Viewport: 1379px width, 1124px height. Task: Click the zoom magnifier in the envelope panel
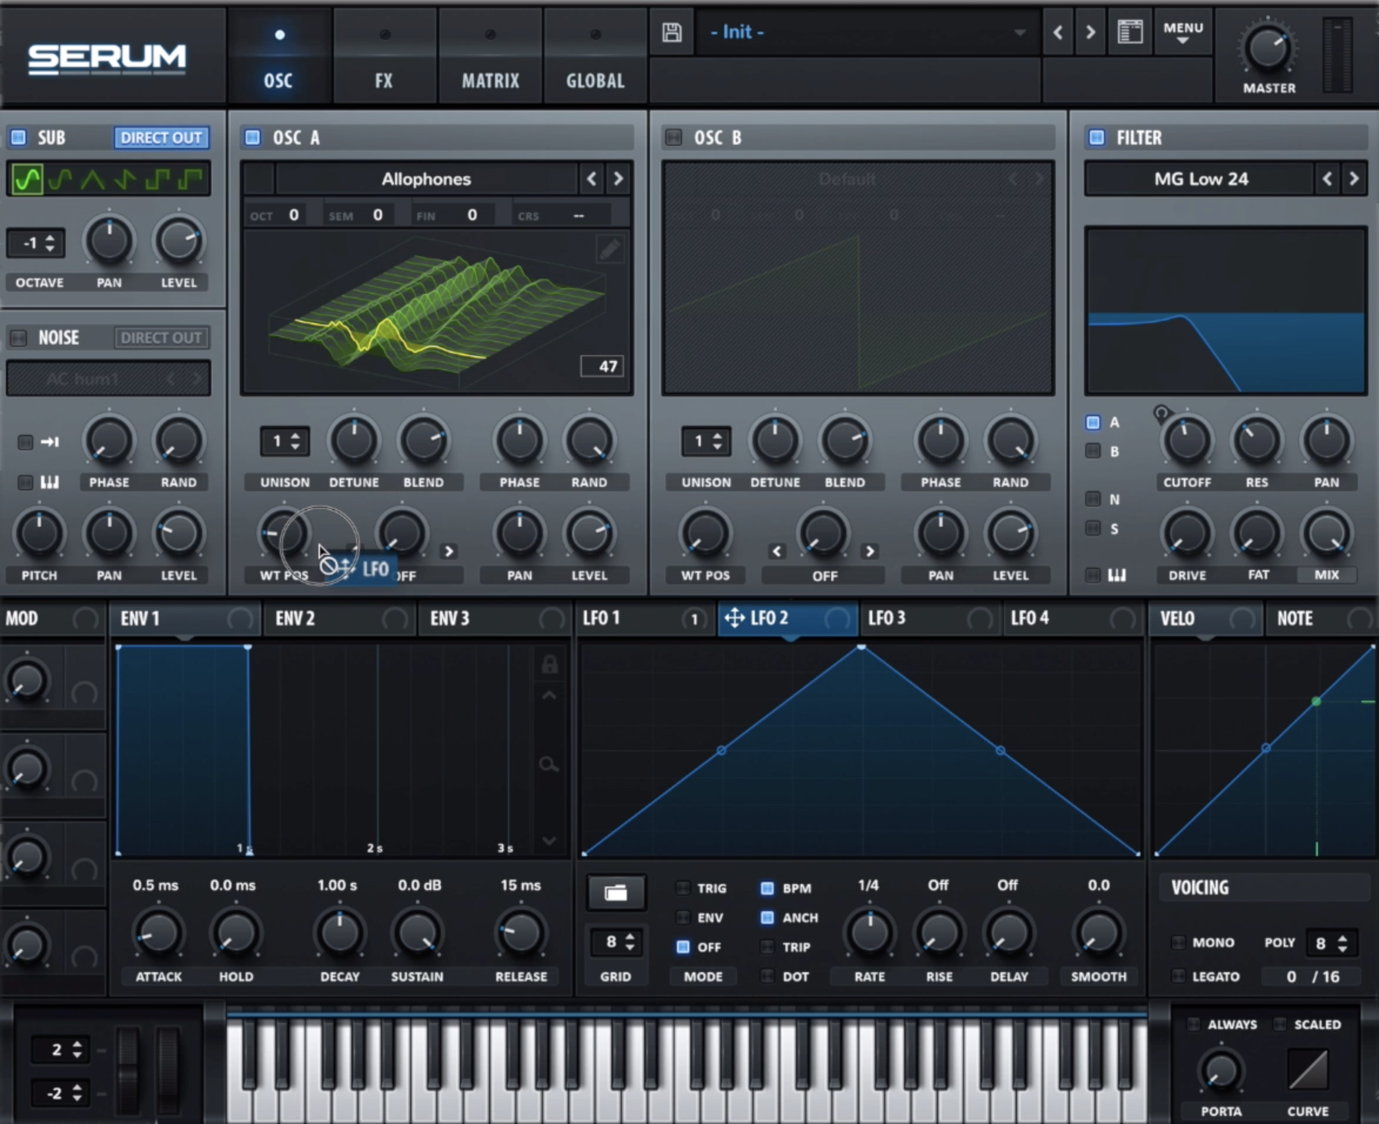pyautogui.click(x=550, y=765)
